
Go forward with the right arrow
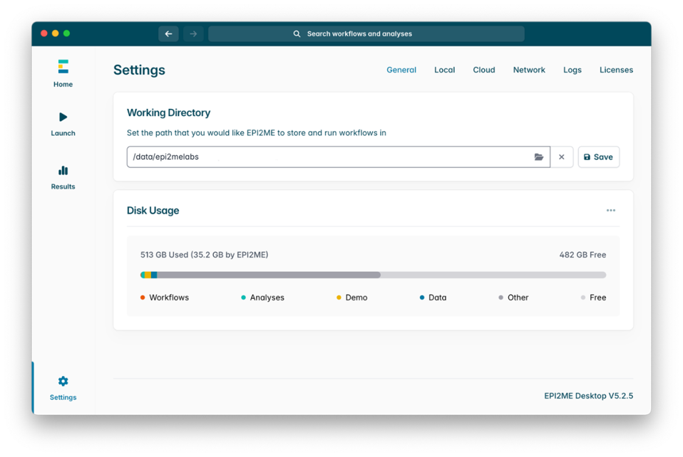pyautogui.click(x=193, y=34)
